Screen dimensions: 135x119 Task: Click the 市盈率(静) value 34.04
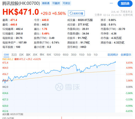pyautogui.click(x=86, y=34)
